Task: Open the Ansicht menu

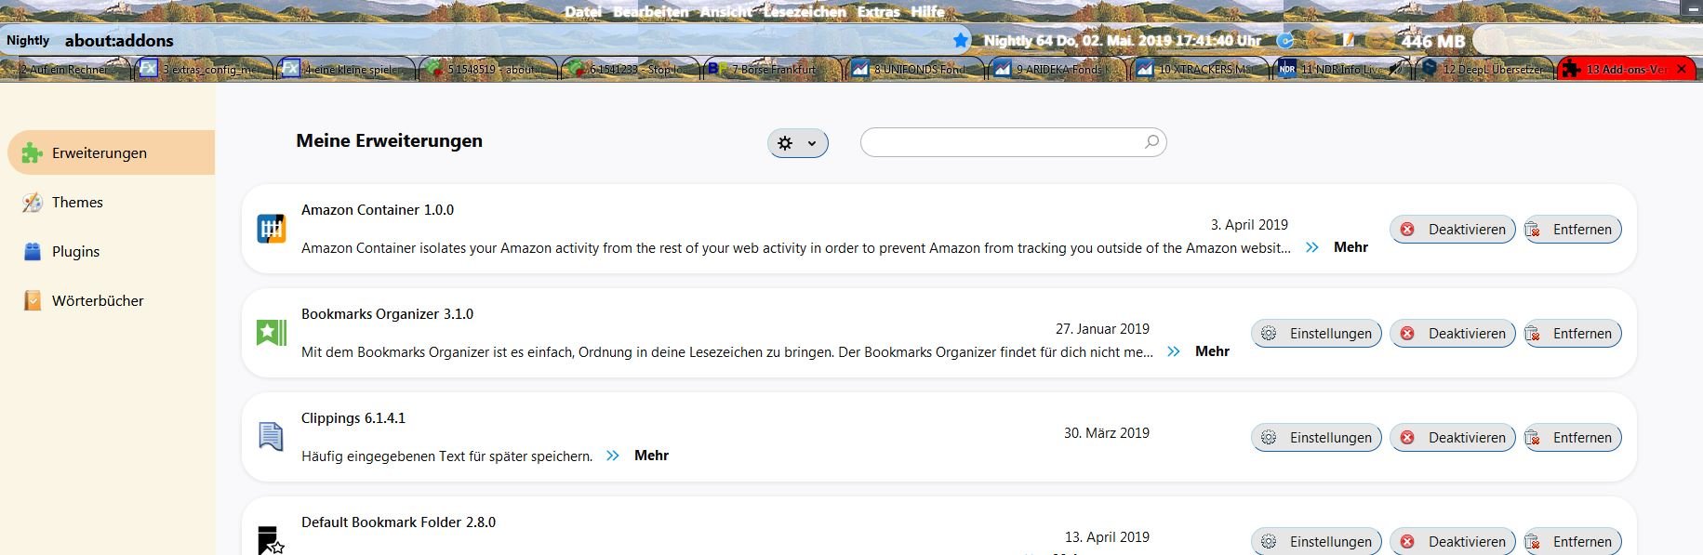Action: pos(726,11)
